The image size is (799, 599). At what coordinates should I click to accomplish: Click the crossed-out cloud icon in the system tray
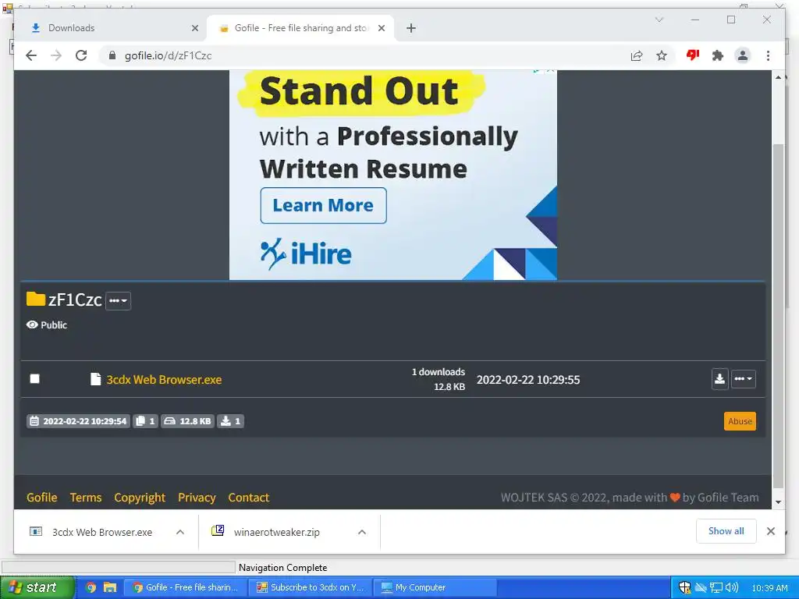pyautogui.click(x=701, y=588)
